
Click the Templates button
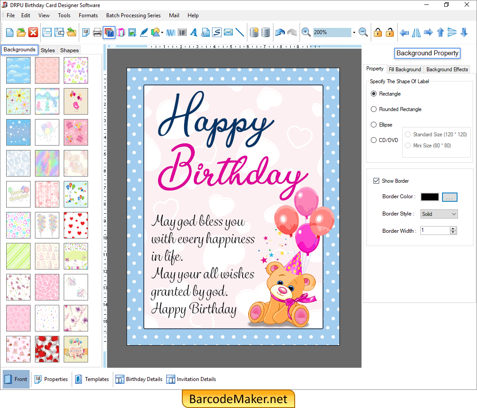(92, 379)
